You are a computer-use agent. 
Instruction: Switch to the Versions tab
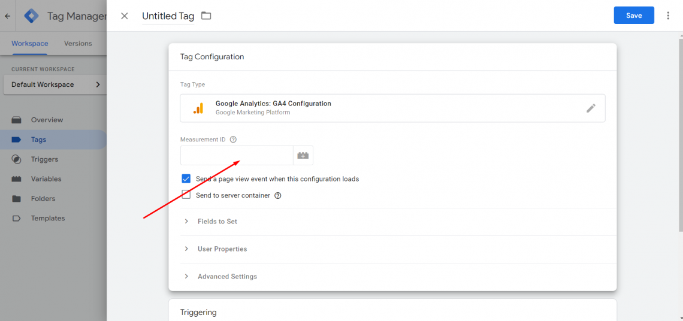[78, 44]
